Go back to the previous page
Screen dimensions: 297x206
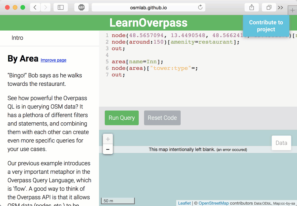(x=35, y=8)
